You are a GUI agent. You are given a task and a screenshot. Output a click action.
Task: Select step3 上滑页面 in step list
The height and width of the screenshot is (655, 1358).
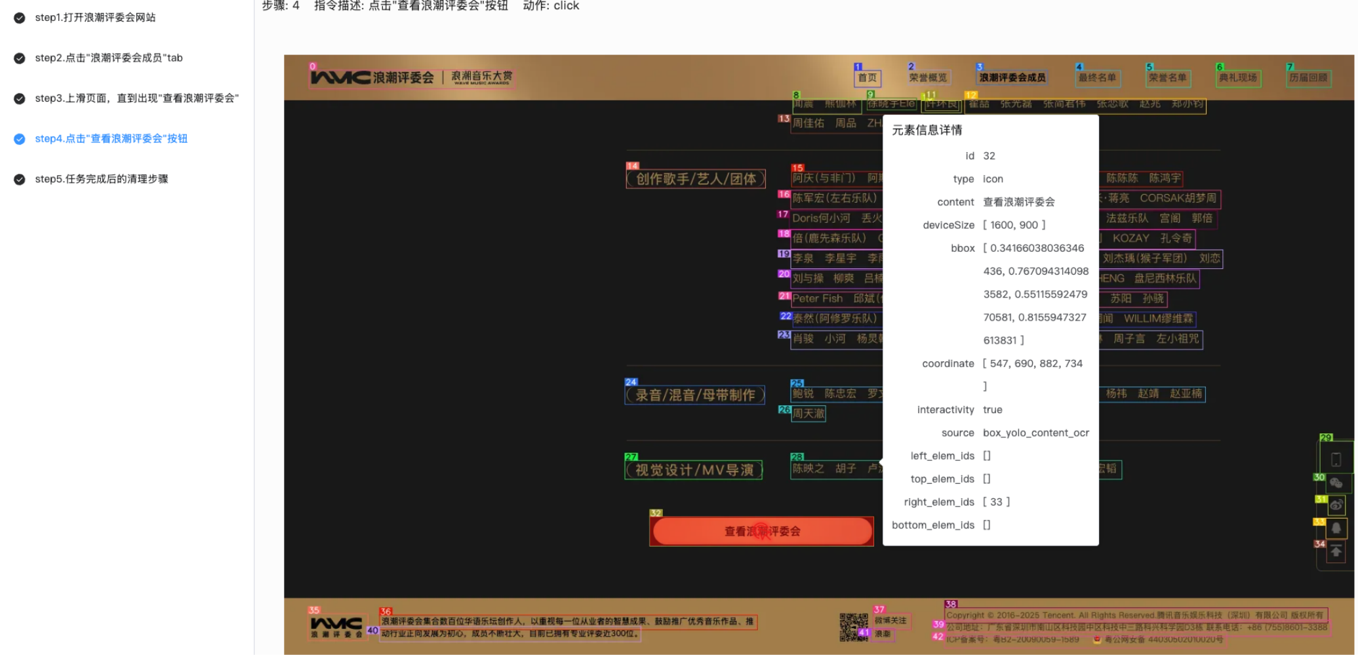click(x=136, y=98)
